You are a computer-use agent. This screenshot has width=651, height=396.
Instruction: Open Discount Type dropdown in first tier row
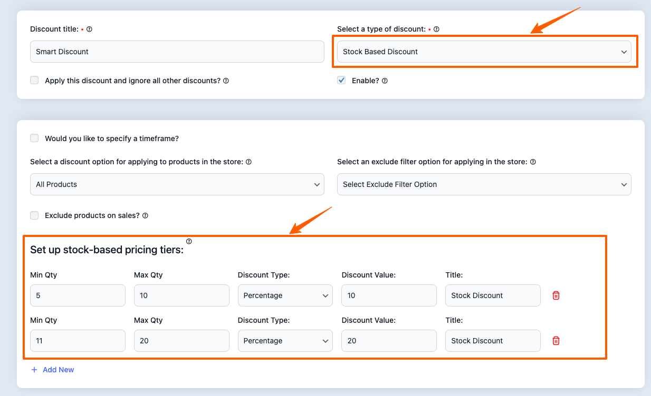285,295
